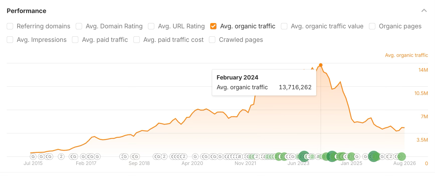
Task: Open the lone '2' update marker before Feb 2017
Action: (x=61, y=157)
